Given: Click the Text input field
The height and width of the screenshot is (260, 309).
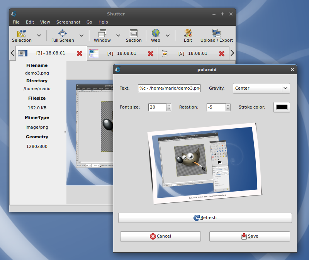Looking at the screenshot, I should 169,88.
